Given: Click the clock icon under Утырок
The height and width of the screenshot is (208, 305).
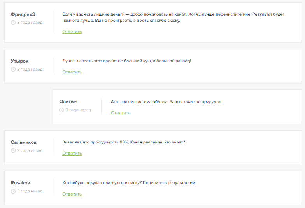Looking at the screenshot, I should (x=13, y=69).
